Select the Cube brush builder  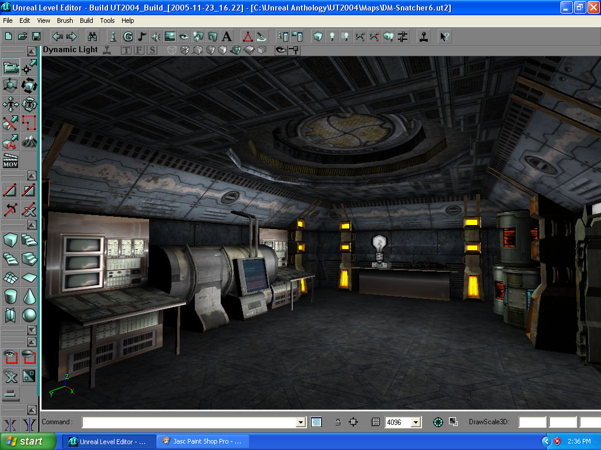point(11,240)
